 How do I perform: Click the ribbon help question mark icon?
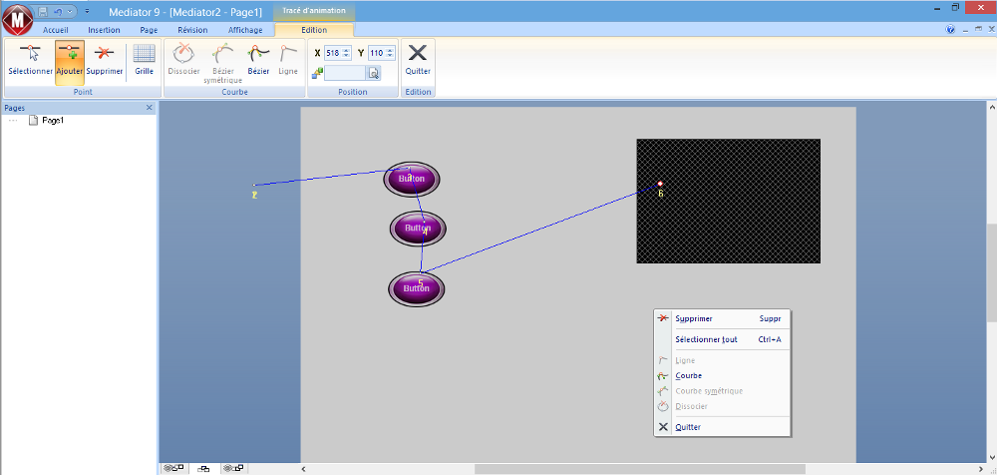pos(950,29)
